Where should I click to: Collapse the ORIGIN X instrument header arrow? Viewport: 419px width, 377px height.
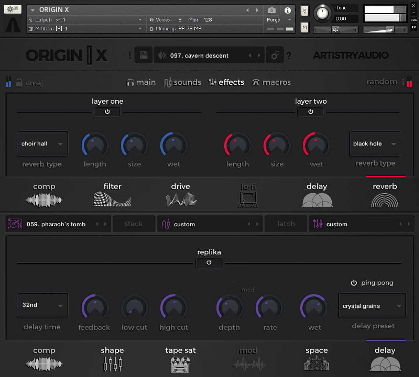pos(32,10)
